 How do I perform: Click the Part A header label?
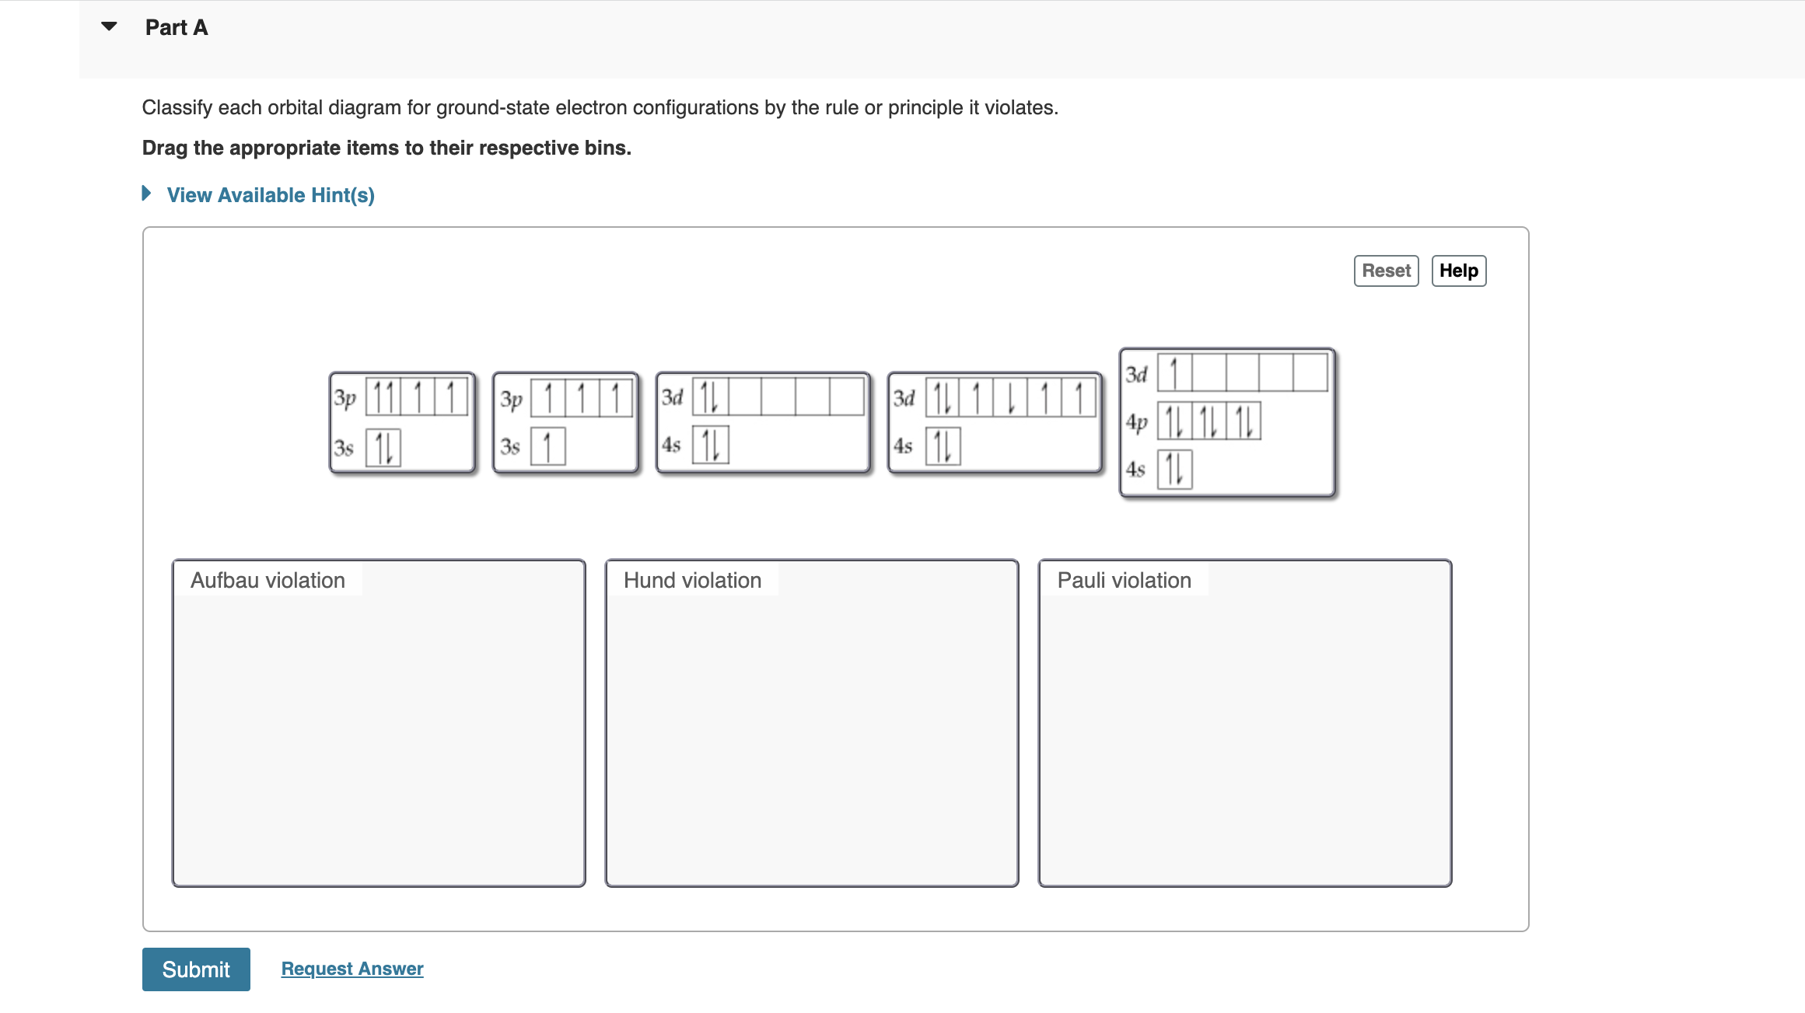[176, 26]
